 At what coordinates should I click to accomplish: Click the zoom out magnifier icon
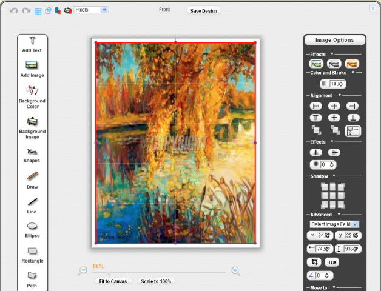(83, 270)
